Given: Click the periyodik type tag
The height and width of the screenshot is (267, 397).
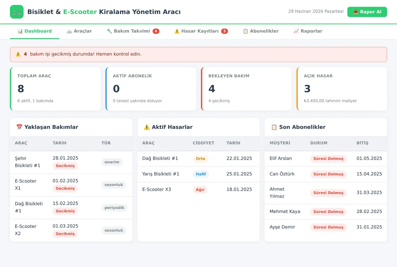Looking at the screenshot, I should (x=114, y=208).
